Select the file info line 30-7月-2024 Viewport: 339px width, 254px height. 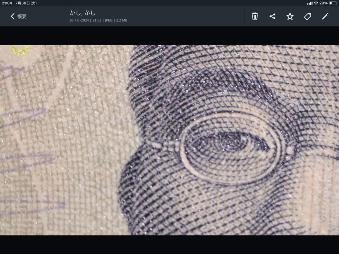point(98,20)
